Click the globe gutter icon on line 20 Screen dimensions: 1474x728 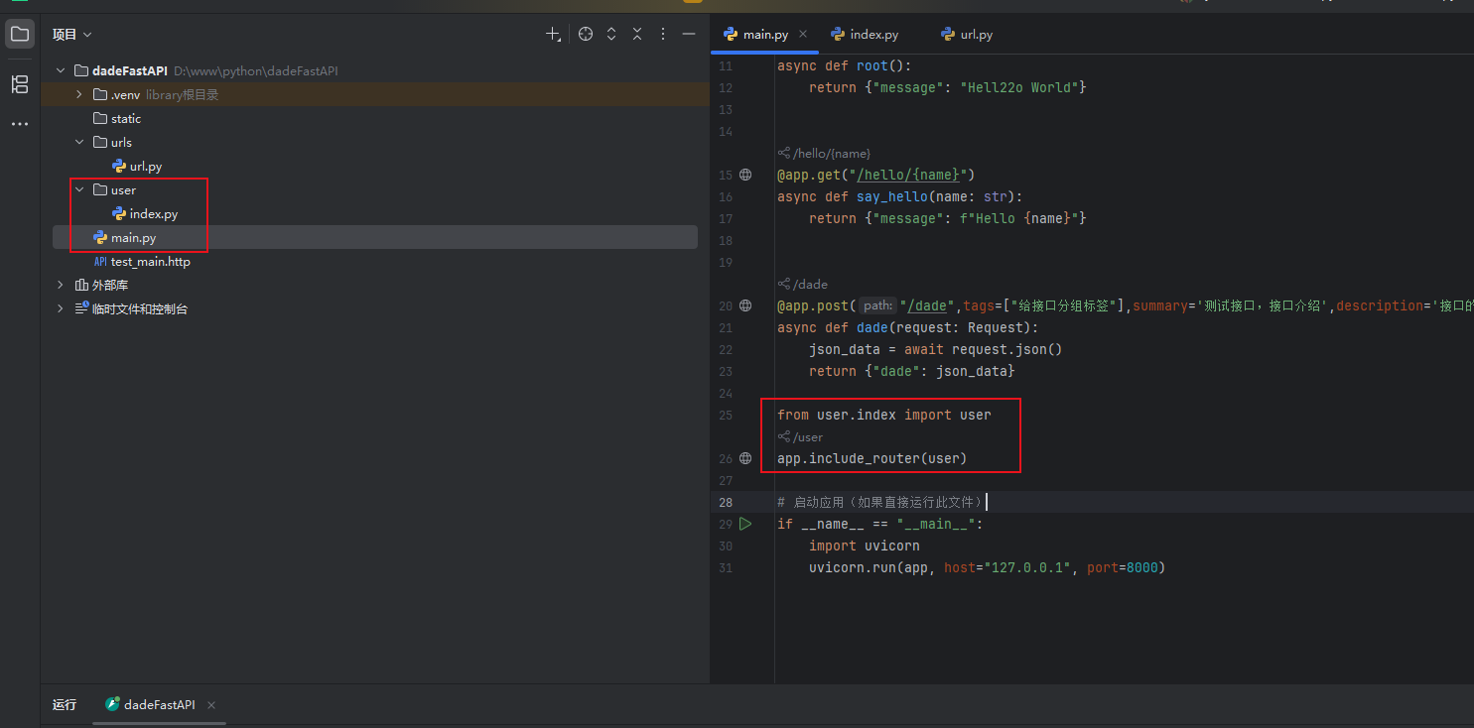[x=745, y=305]
